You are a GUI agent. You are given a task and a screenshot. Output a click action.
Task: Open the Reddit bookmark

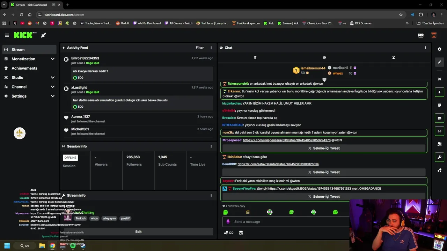point(123,23)
